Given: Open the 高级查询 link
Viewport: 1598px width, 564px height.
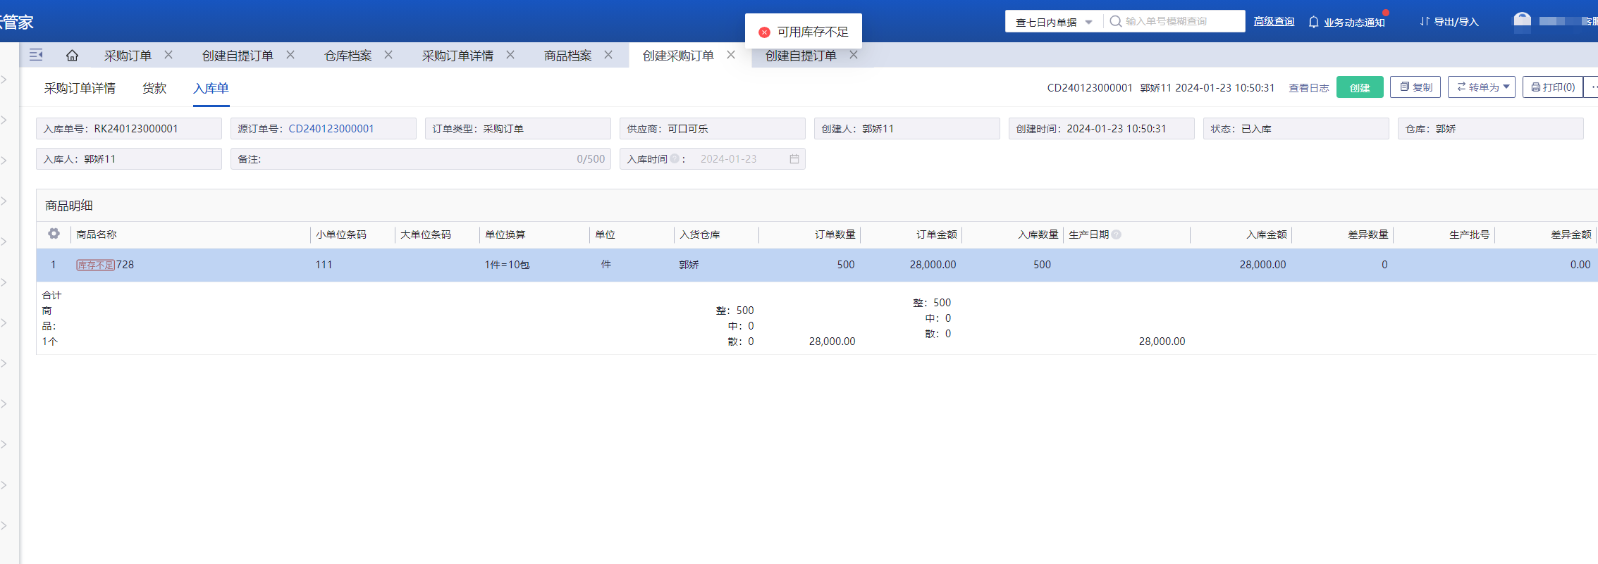Looking at the screenshot, I should point(1273,22).
